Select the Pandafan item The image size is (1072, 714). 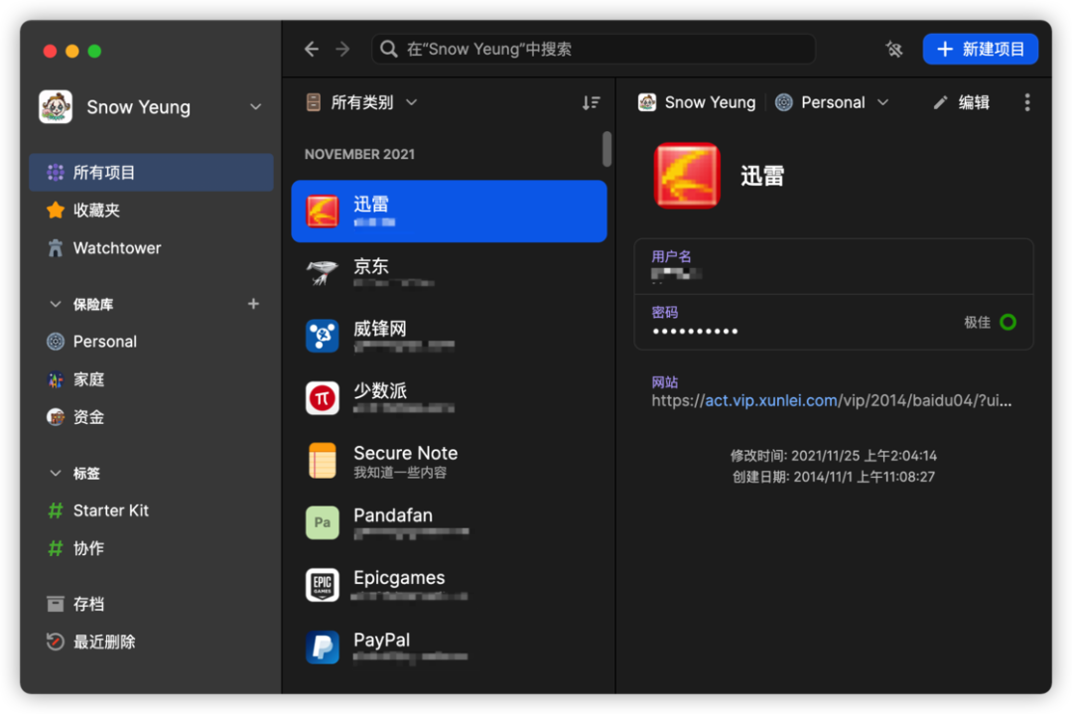point(450,522)
